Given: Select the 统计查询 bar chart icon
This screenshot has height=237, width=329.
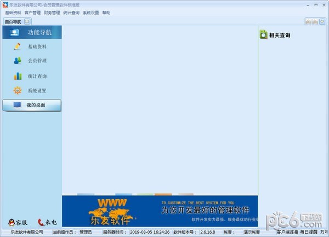Looking at the screenshot, I should [18, 76].
